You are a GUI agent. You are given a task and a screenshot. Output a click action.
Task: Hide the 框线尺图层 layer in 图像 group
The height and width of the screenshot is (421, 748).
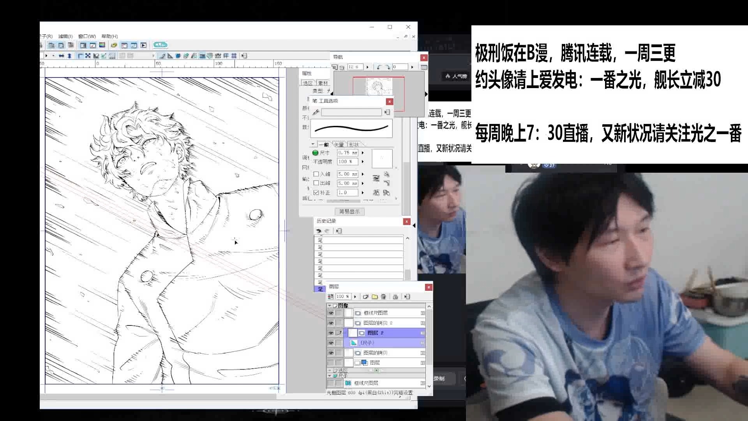(331, 313)
